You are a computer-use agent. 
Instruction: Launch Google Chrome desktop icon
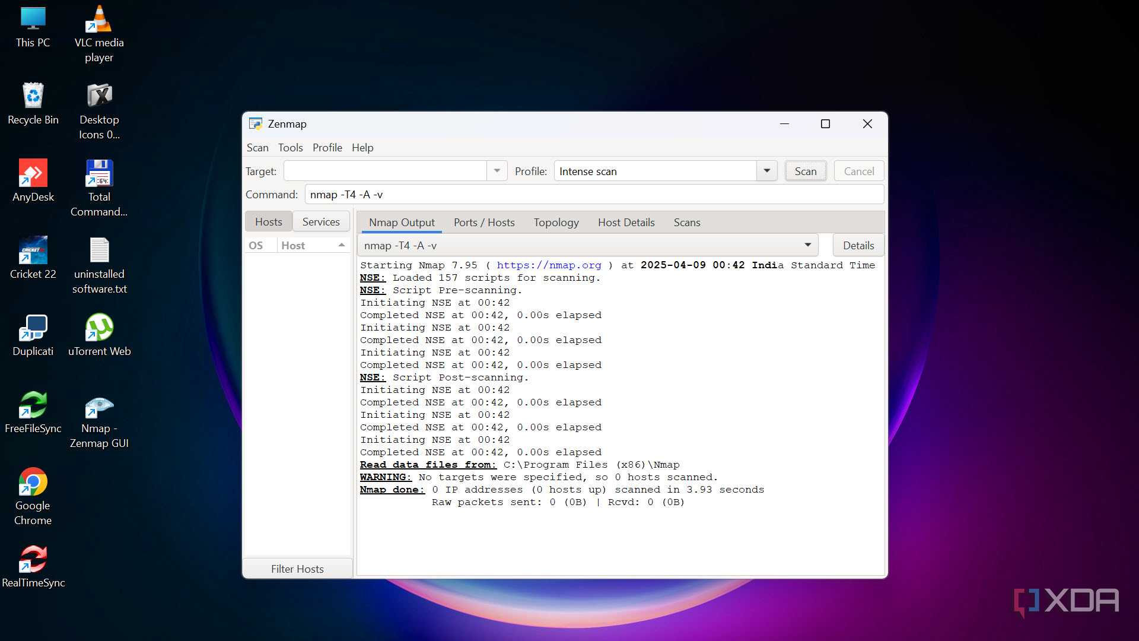(x=33, y=497)
